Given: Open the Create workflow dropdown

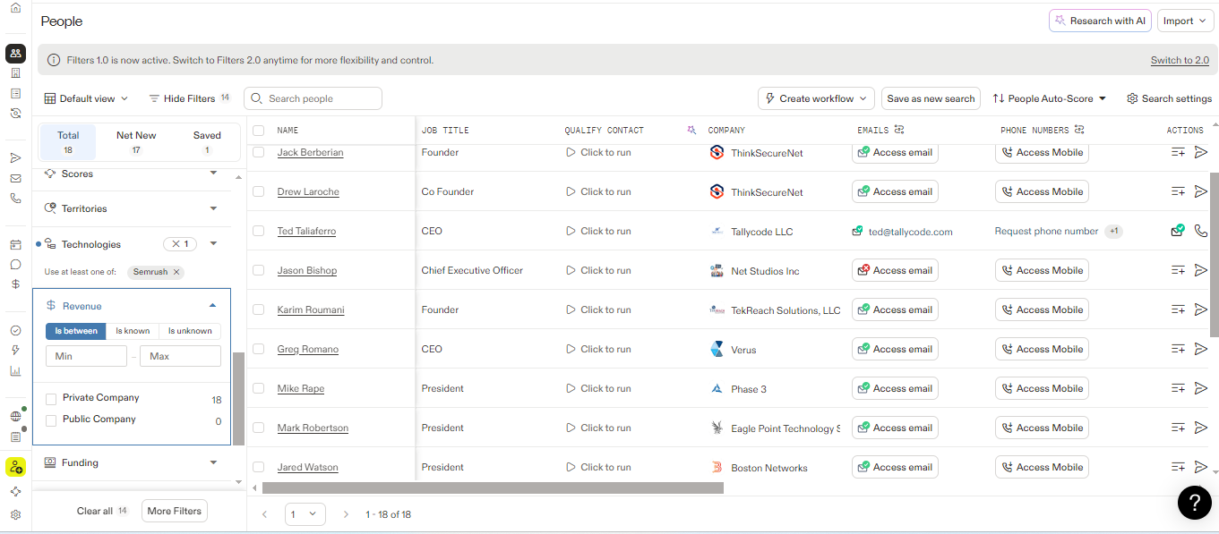Looking at the screenshot, I should click(x=815, y=98).
